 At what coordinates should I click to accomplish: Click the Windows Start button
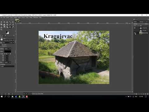(x=2, y=96)
